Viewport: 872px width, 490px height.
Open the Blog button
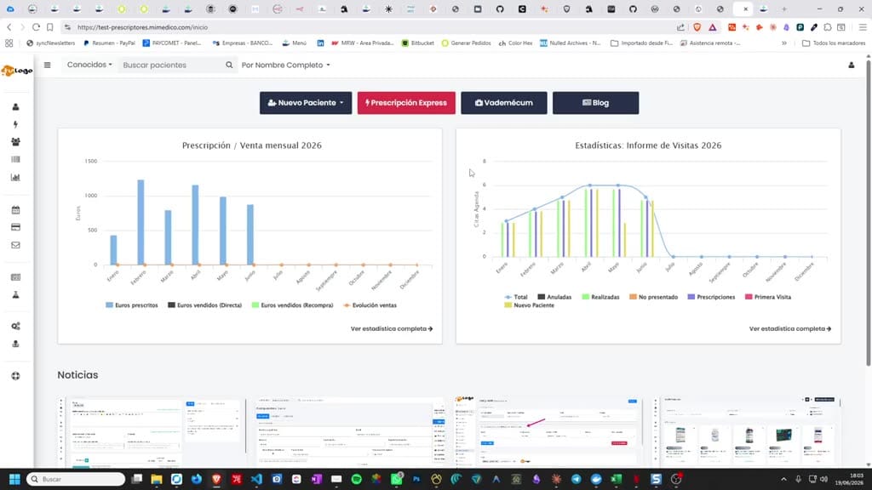click(595, 103)
